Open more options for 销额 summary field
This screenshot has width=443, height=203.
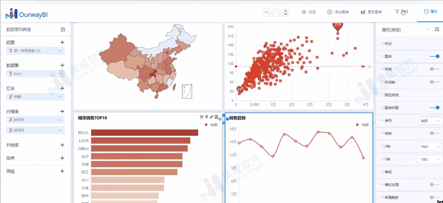60,97
